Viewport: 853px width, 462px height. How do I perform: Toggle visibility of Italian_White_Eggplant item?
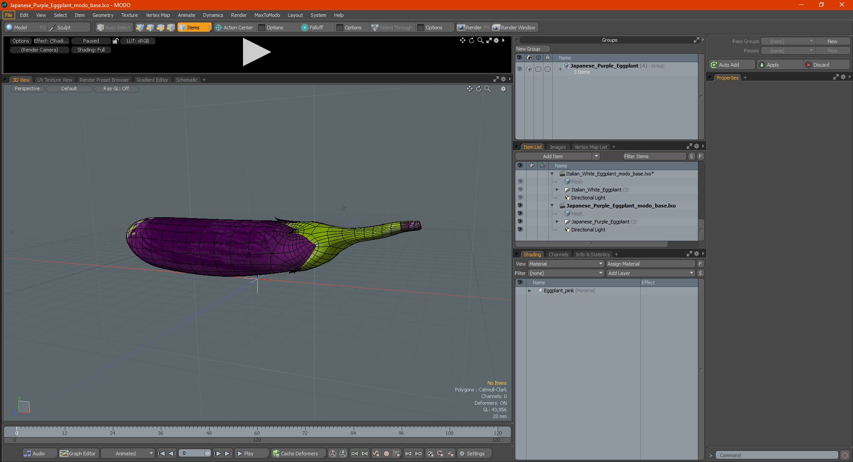(520, 190)
